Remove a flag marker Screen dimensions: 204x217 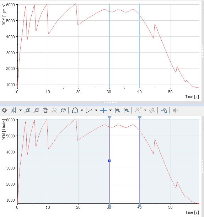pos(127,110)
